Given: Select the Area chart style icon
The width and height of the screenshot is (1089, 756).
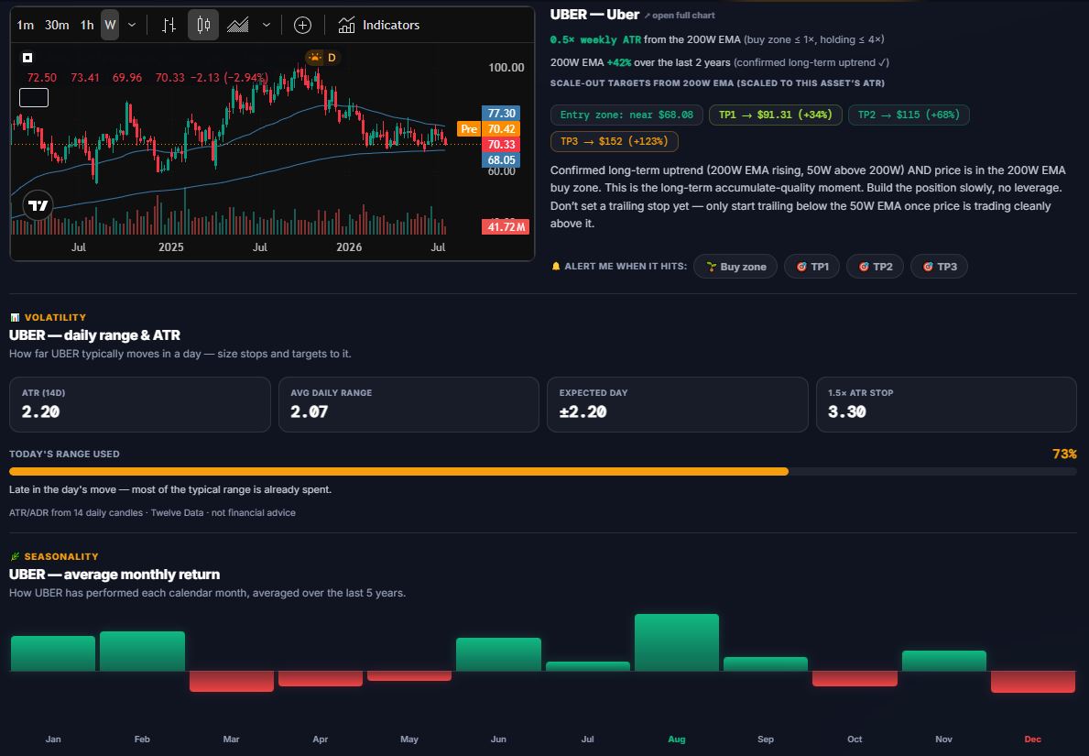Looking at the screenshot, I should (x=237, y=25).
